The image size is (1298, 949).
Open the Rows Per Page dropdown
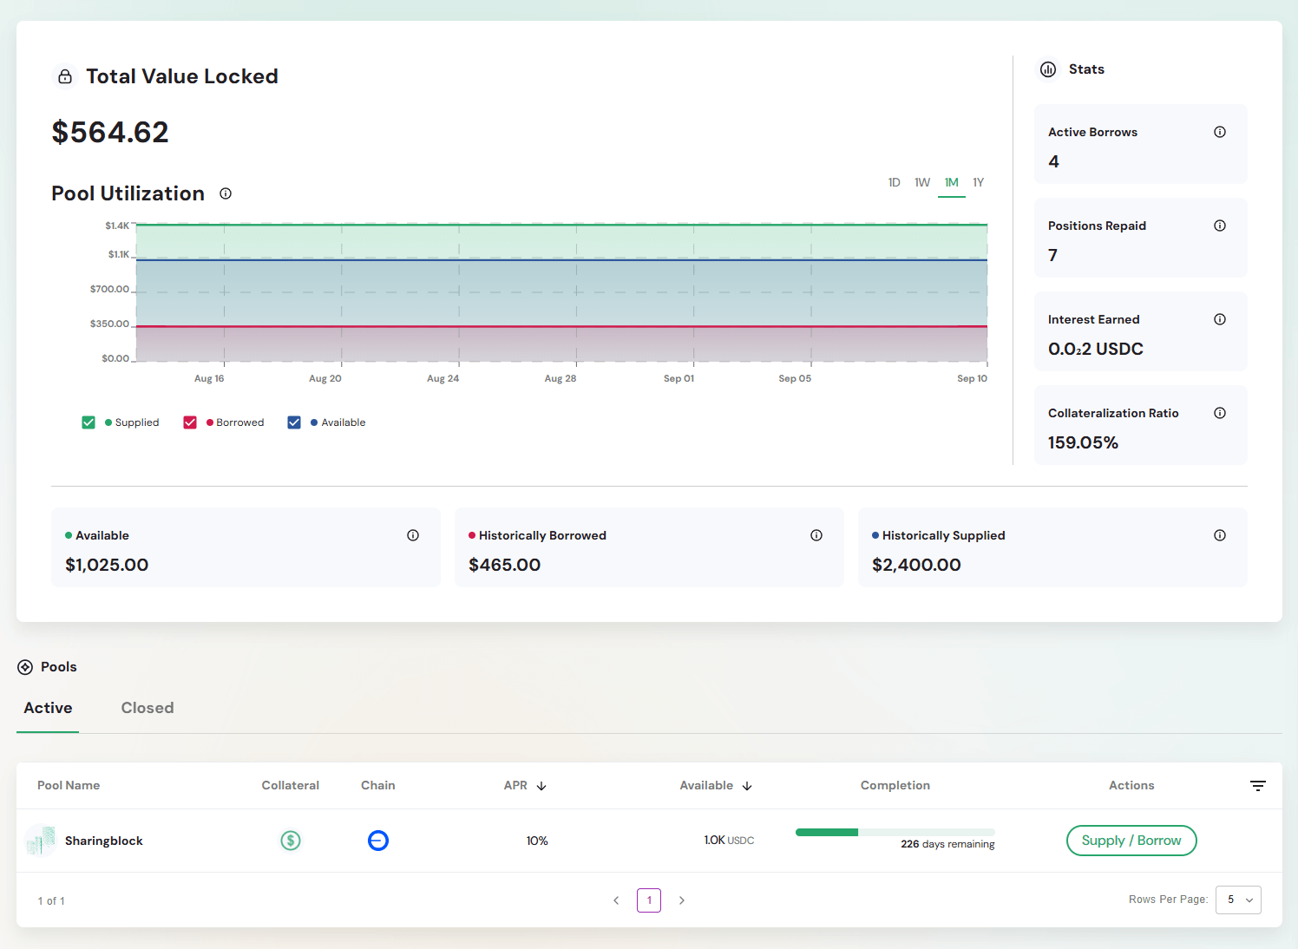[x=1238, y=900]
